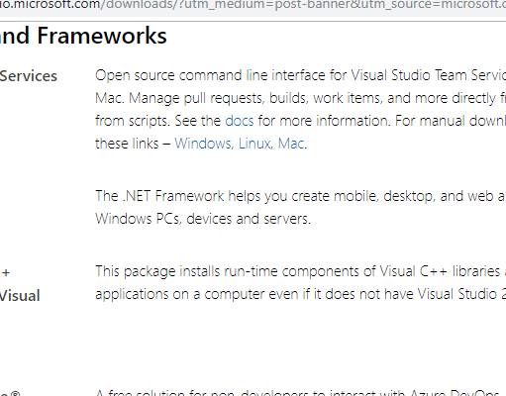Open the Windows manual download link
The width and height of the screenshot is (506, 396).
pos(204,144)
